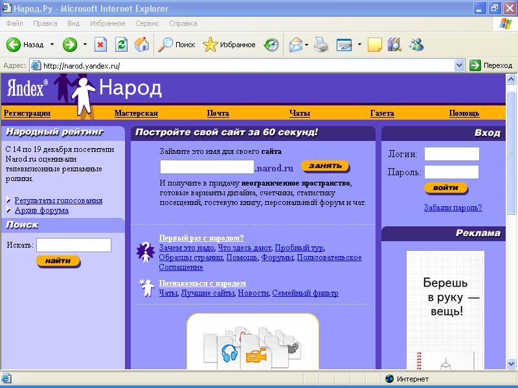Open the Газета navigation link
This screenshot has height=388, width=518.
[x=382, y=113]
